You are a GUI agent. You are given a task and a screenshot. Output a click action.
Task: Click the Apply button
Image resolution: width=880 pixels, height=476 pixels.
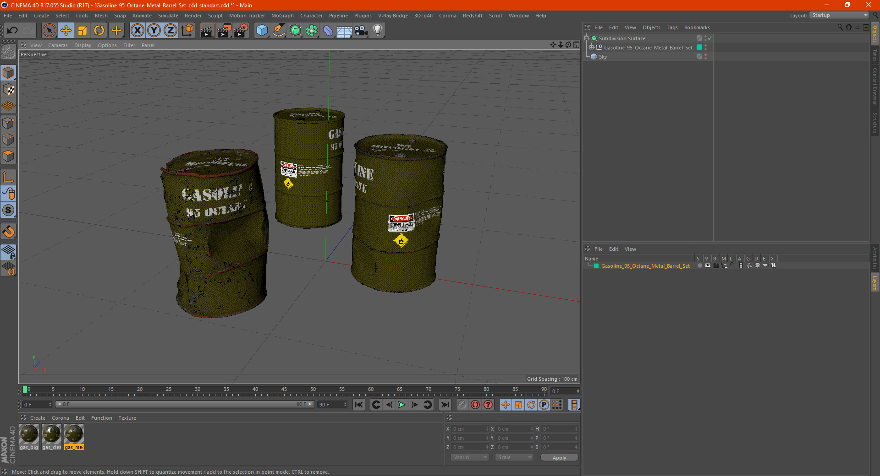[x=559, y=458]
